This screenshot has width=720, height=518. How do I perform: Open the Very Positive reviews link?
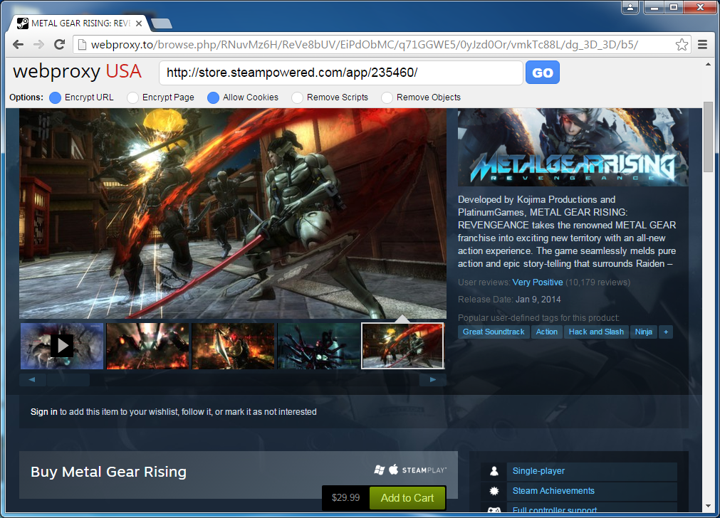point(538,282)
